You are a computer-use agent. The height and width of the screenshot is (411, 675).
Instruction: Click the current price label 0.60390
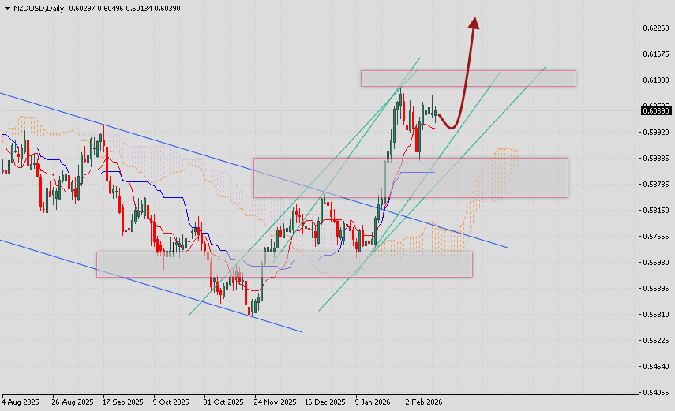point(656,111)
